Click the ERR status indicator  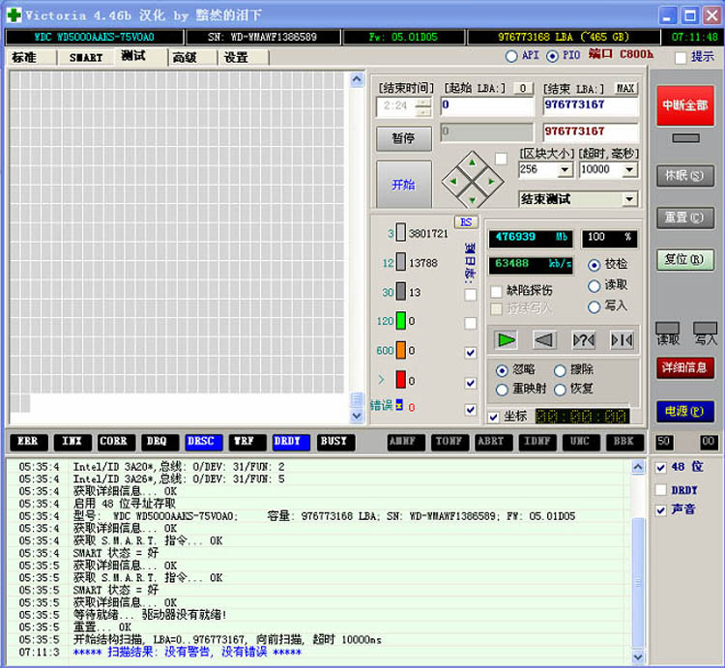coord(28,442)
